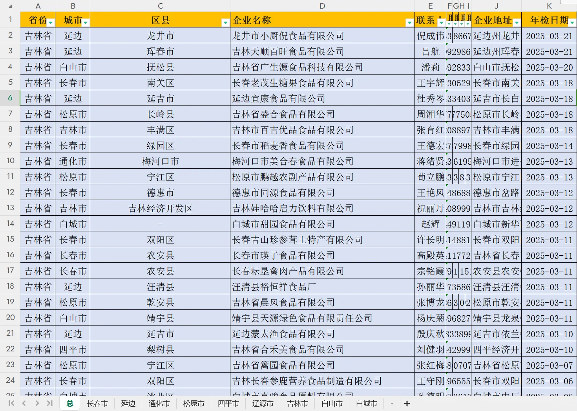The image size is (577, 411).
Task: Select row 13 by its row number
Action: click(x=10, y=208)
